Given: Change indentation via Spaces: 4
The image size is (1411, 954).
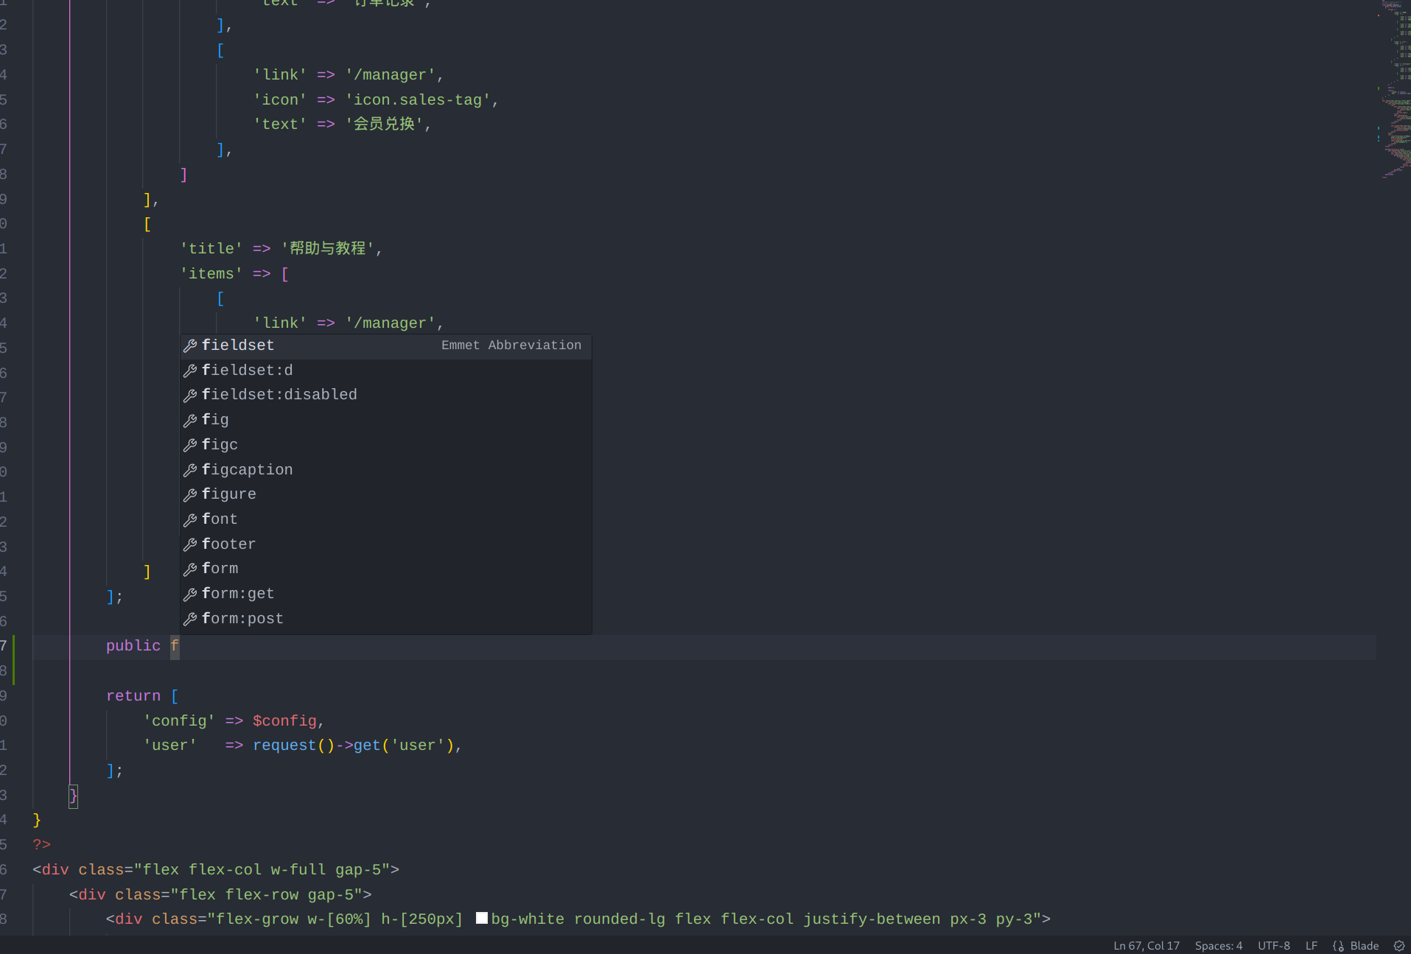Looking at the screenshot, I should (1218, 946).
